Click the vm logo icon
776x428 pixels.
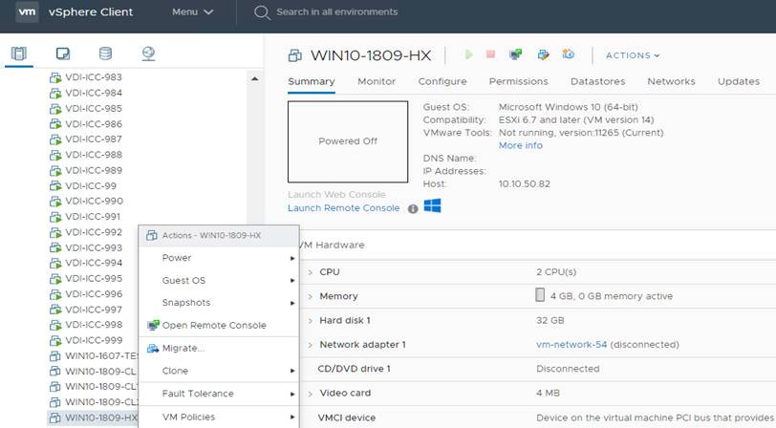(x=27, y=11)
